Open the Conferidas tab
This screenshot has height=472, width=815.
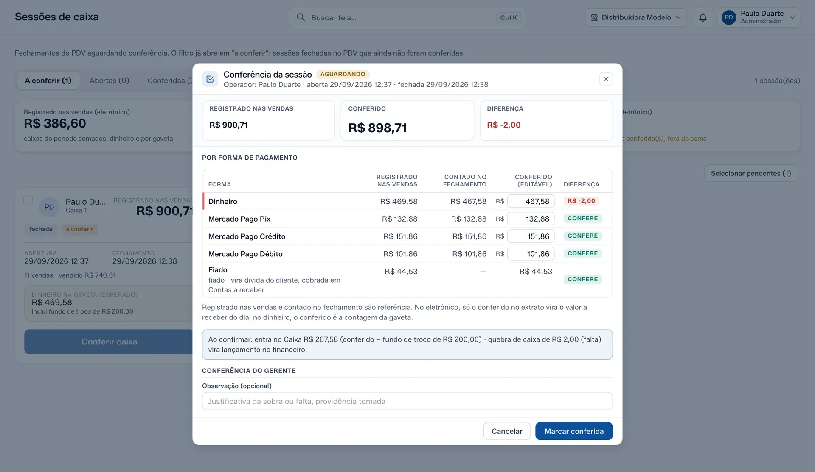[x=169, y=81]
